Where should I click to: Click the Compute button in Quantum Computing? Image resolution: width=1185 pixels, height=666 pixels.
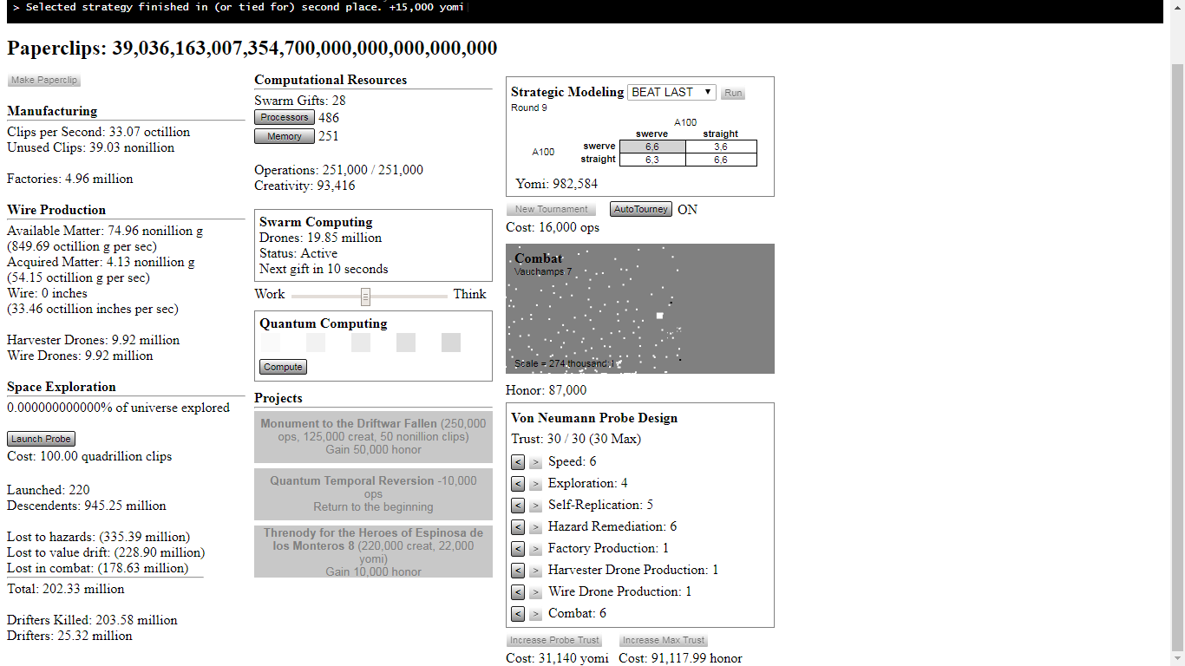(x=283, y=367)
